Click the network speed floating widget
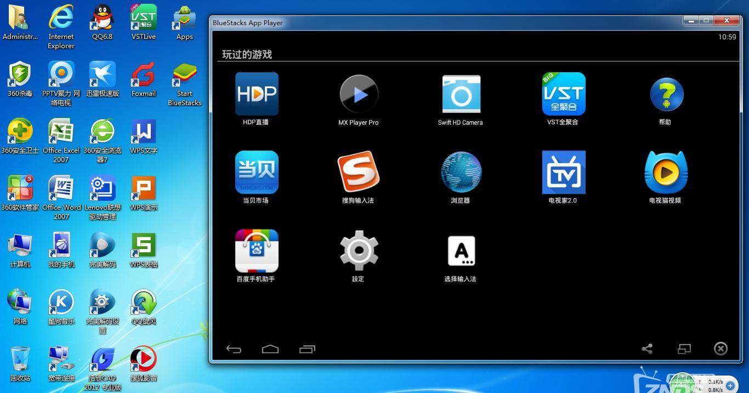749x393 pixels. click(x=703, y=384)
